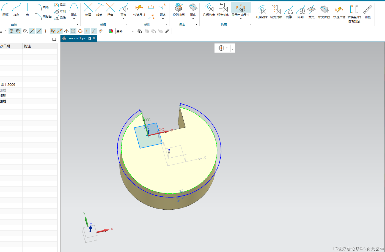This screenshot has width=385, height=252.
Task: Click the 附注 column header
Action: pyautogui.click(x=36, y=46)
